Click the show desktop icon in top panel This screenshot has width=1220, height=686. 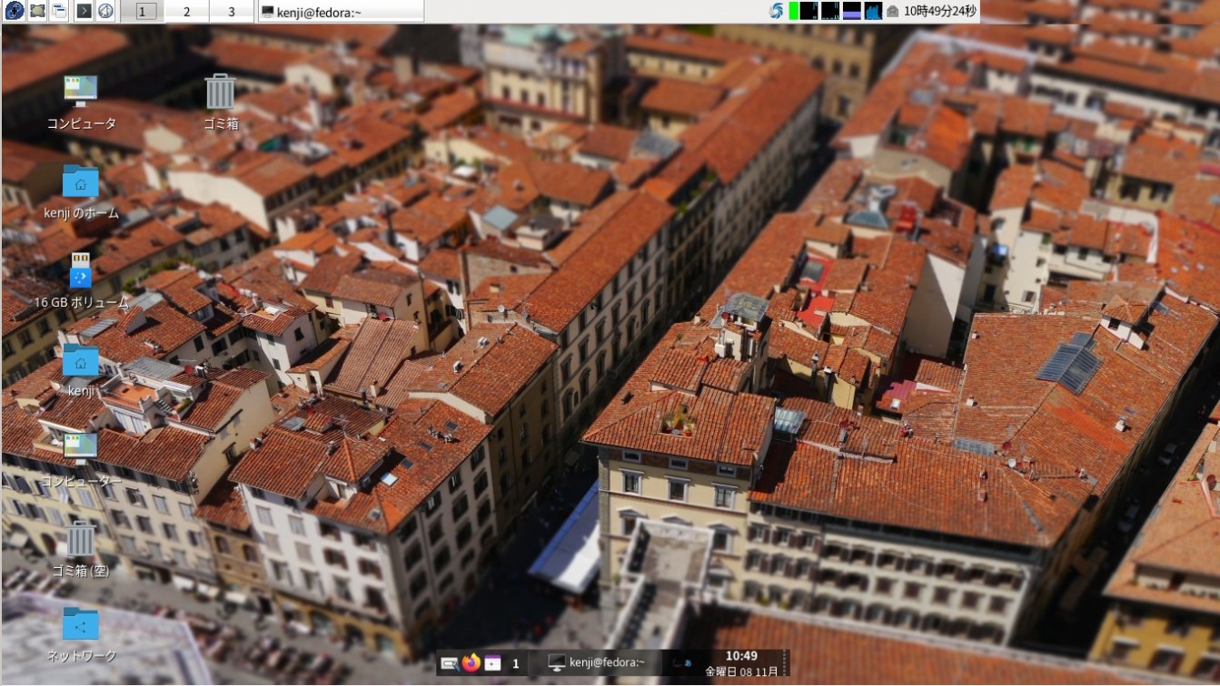click(37, 11)
